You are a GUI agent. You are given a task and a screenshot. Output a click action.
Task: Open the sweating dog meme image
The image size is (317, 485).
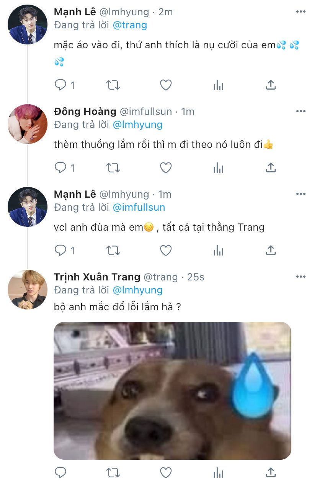(172, 390)
